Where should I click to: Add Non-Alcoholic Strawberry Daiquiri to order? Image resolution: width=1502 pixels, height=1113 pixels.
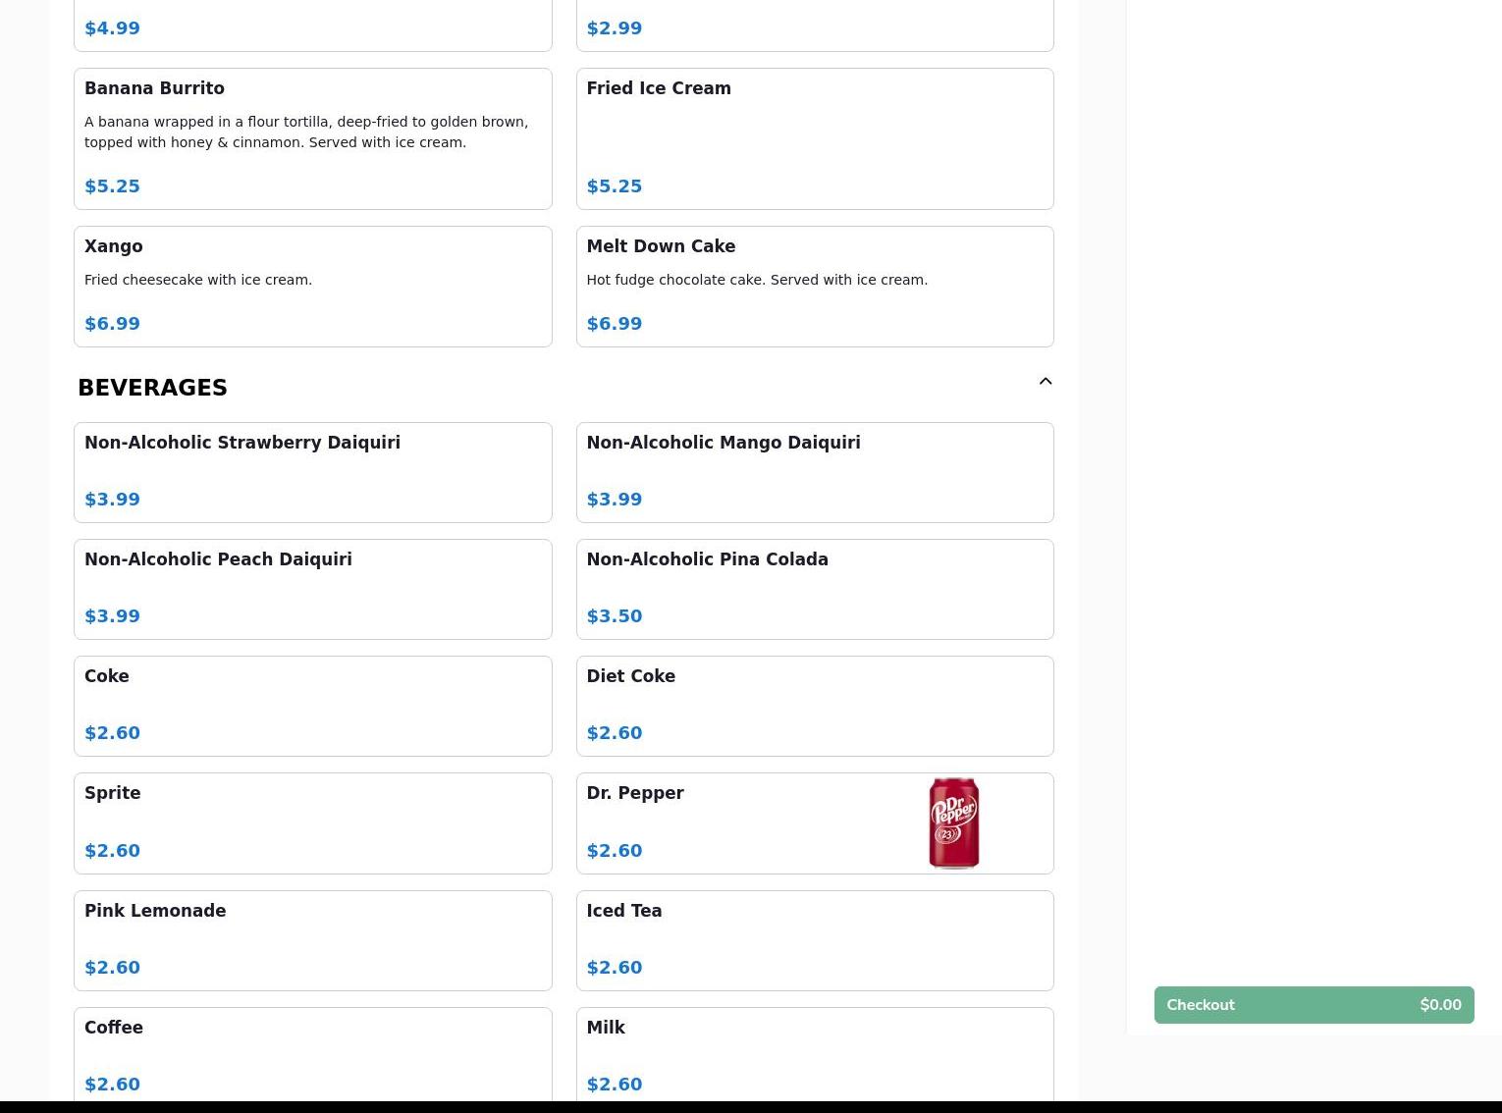coord(312,472)
